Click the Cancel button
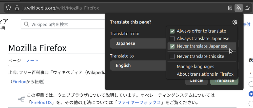The height and width of the screenshot is (108, 253). tap(196, 81)
